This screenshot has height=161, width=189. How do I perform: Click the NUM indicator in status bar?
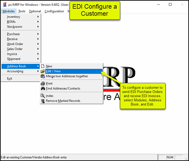(170, 157)
